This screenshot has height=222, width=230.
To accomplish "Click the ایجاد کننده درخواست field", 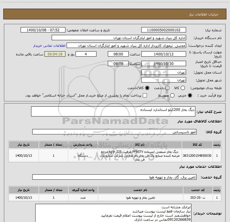I will [126, 46].
